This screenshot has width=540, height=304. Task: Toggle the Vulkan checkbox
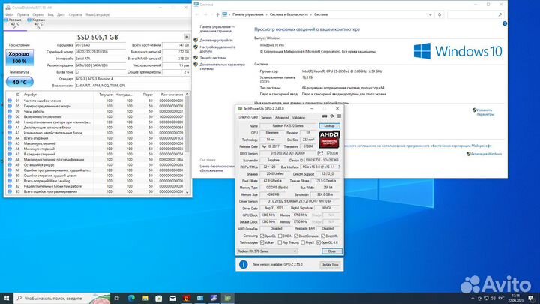[x=262, y=242]
